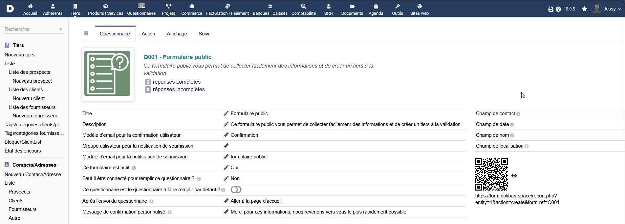Switch to the Suivi tab
The height and width of the screenshot is (224, 625).
[204, 34]
